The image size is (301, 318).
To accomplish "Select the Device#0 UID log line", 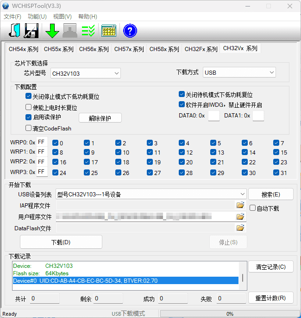I will (x=125, y=280).
